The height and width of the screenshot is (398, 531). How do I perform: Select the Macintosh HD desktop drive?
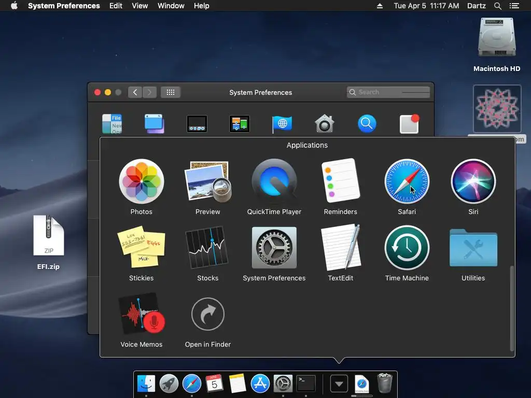(x=497, y=37)
